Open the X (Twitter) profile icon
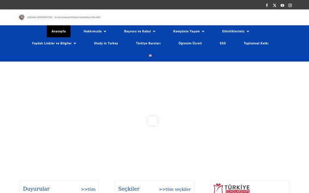Viewport: 309px width, 193px height. [275, 5]
